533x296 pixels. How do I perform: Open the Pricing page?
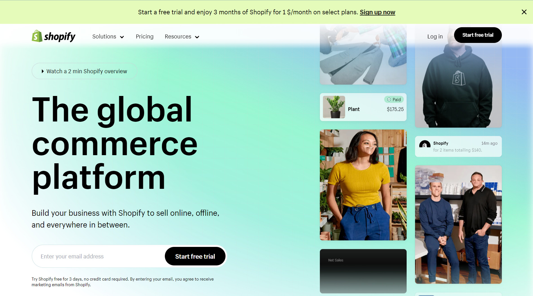coord(145,36)
